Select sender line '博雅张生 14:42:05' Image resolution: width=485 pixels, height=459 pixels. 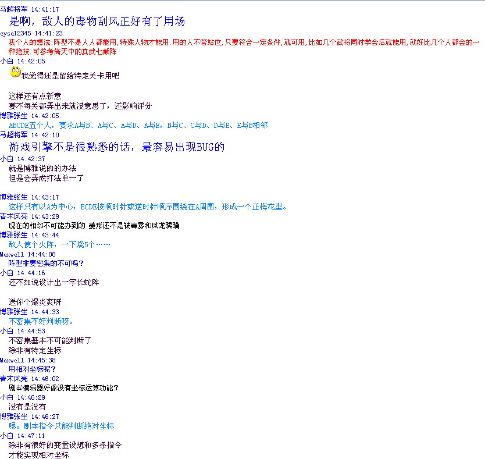click(x=30, y=116)
